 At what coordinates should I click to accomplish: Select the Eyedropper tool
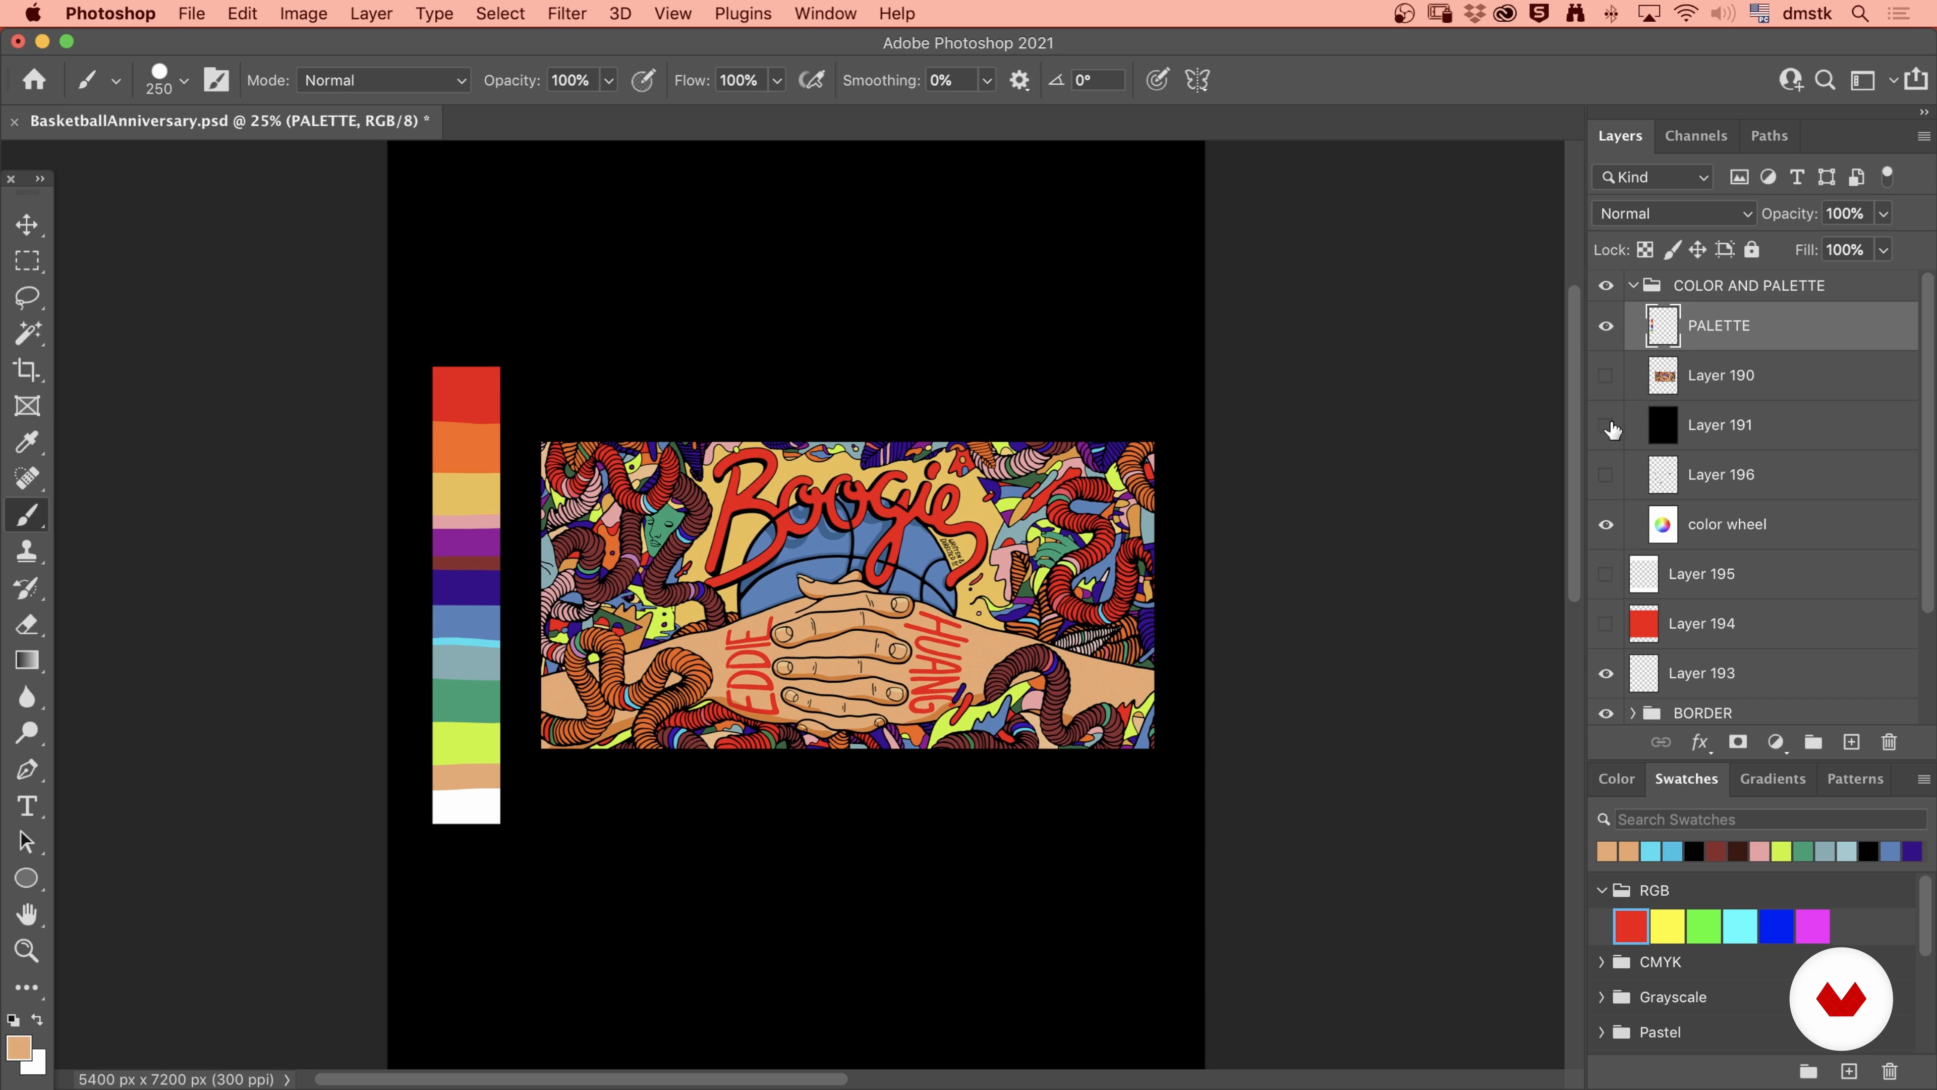27,443
